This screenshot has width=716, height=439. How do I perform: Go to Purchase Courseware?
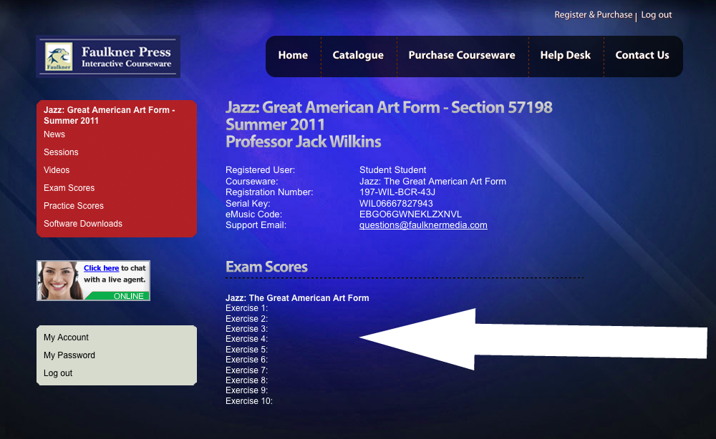pyautogui.click(x=462, y=55)
